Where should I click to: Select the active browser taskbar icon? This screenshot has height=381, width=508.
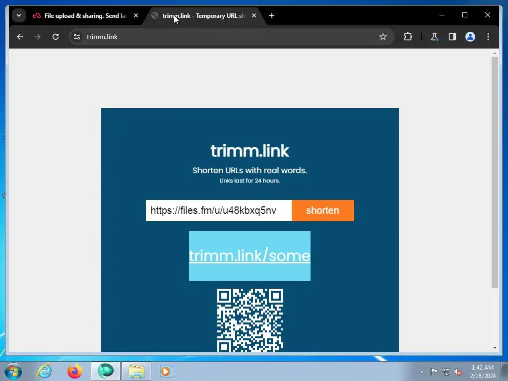106,371
